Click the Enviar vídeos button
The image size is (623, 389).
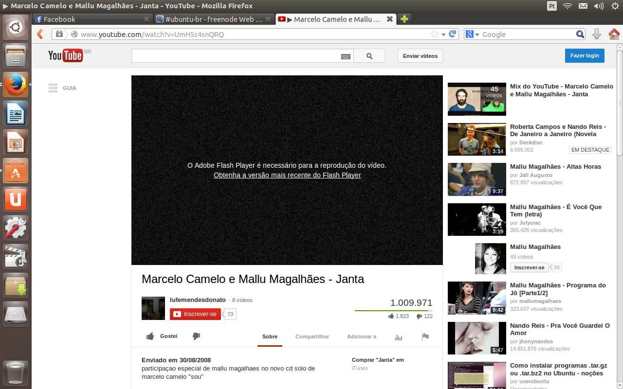click(x=420, y=56)
